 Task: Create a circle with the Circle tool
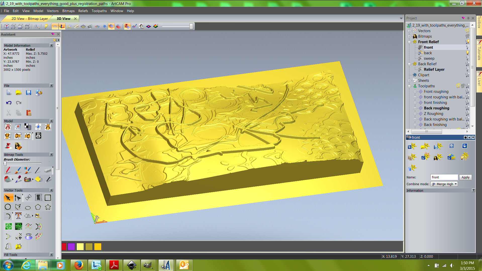coord(8,207)
